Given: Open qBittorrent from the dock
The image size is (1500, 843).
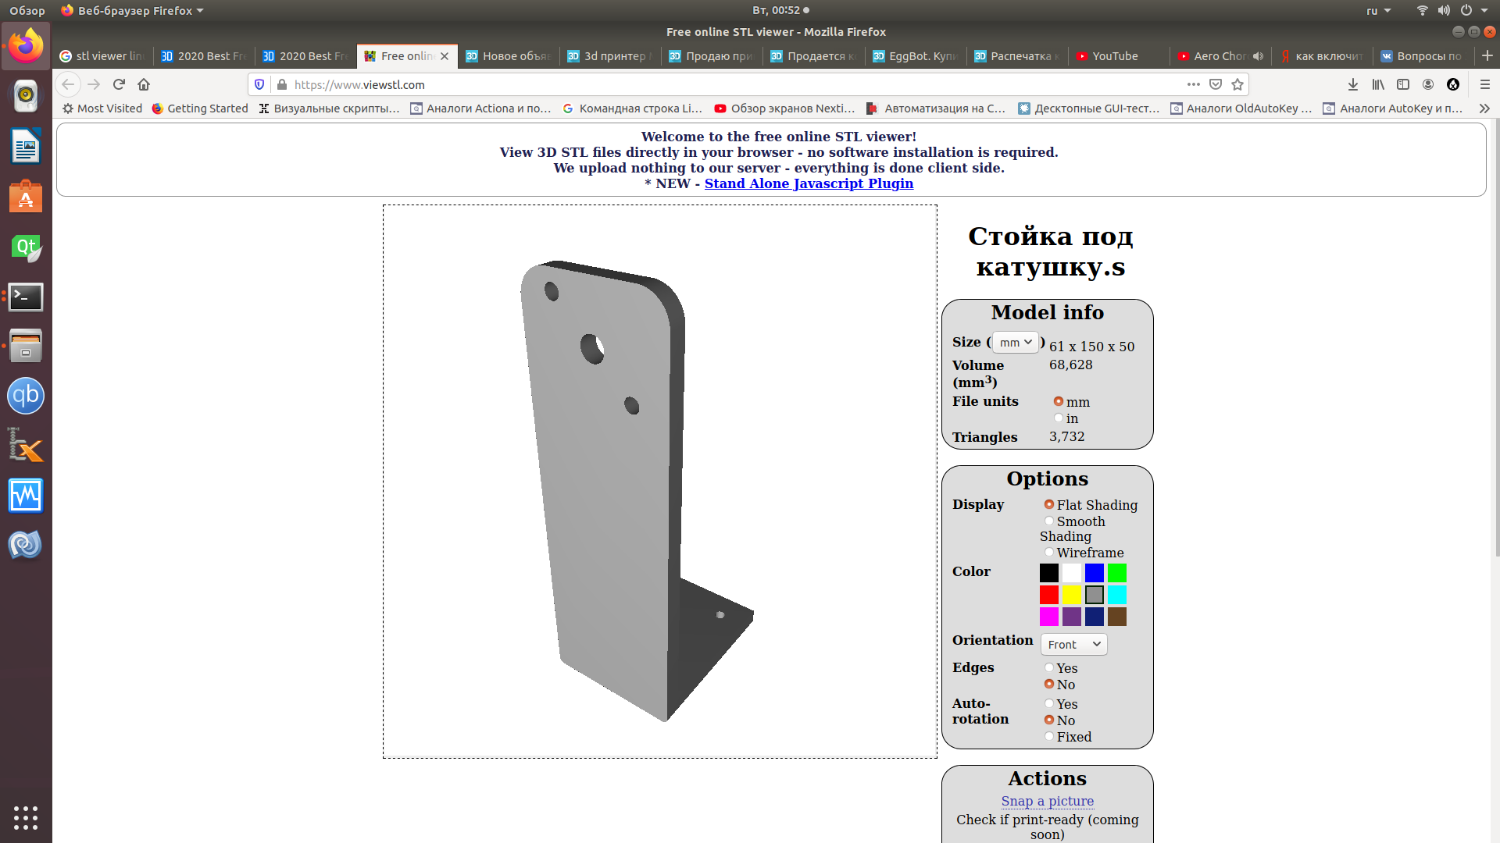Looking at the screenshot, I should pyautogui.click(x=26, y=396).
